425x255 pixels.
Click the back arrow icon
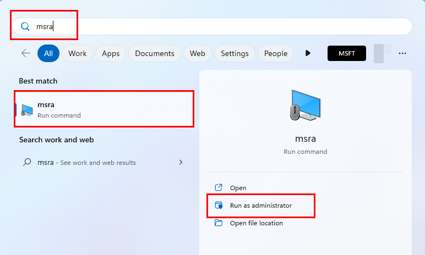26,53
